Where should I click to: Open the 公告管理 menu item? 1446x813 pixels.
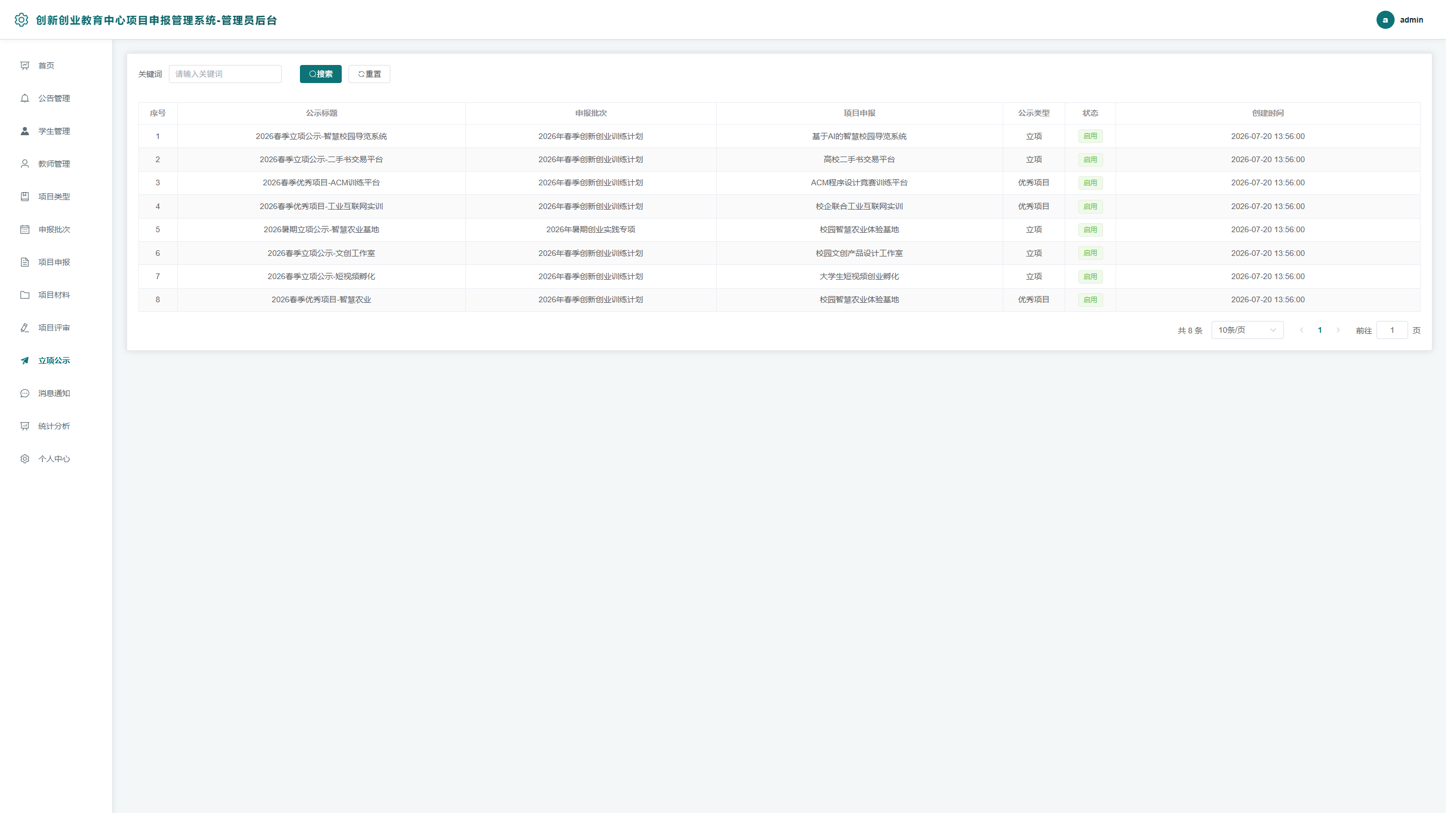pyautogui.click(x=56, y=98)
